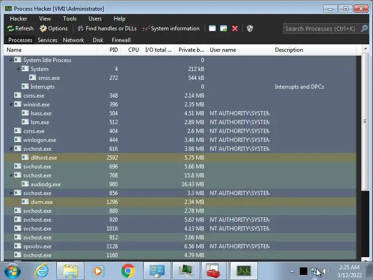Click the Find window toolbar icon
Image resolution: width=373 pixels, height=280 pixels.
click(x=212, y=28)
